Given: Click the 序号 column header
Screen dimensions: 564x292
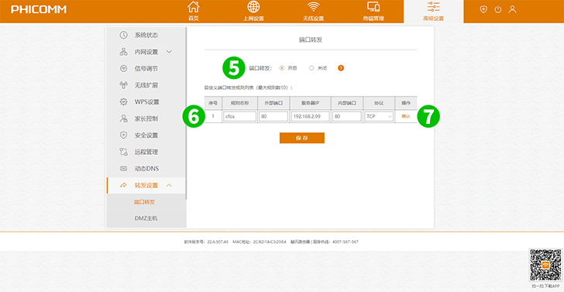Looking at the screenshot, I should click(212, 103).
